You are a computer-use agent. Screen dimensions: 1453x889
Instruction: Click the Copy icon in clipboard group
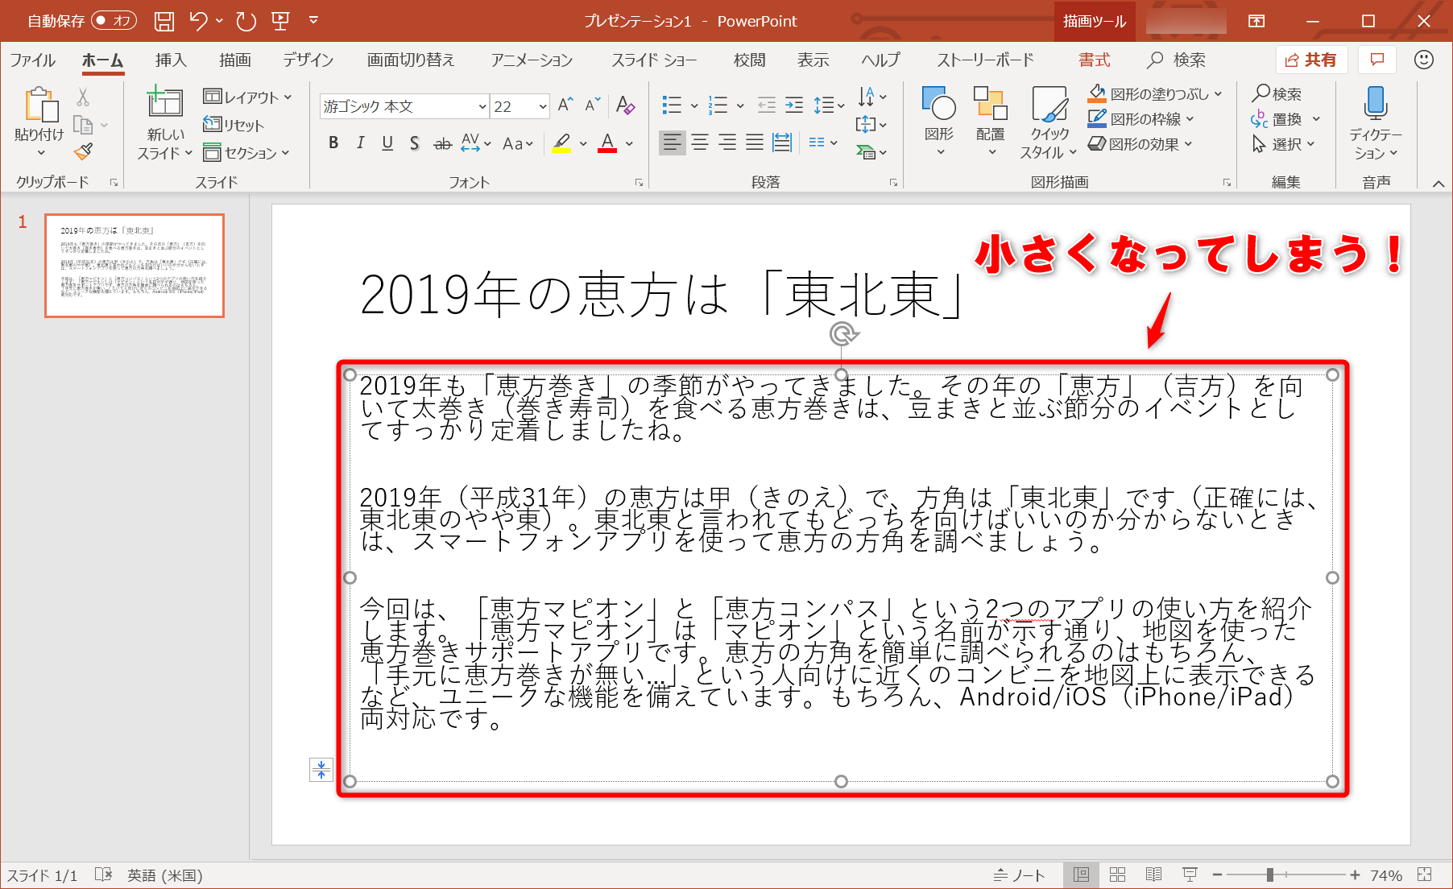click(x=83, y=125)
